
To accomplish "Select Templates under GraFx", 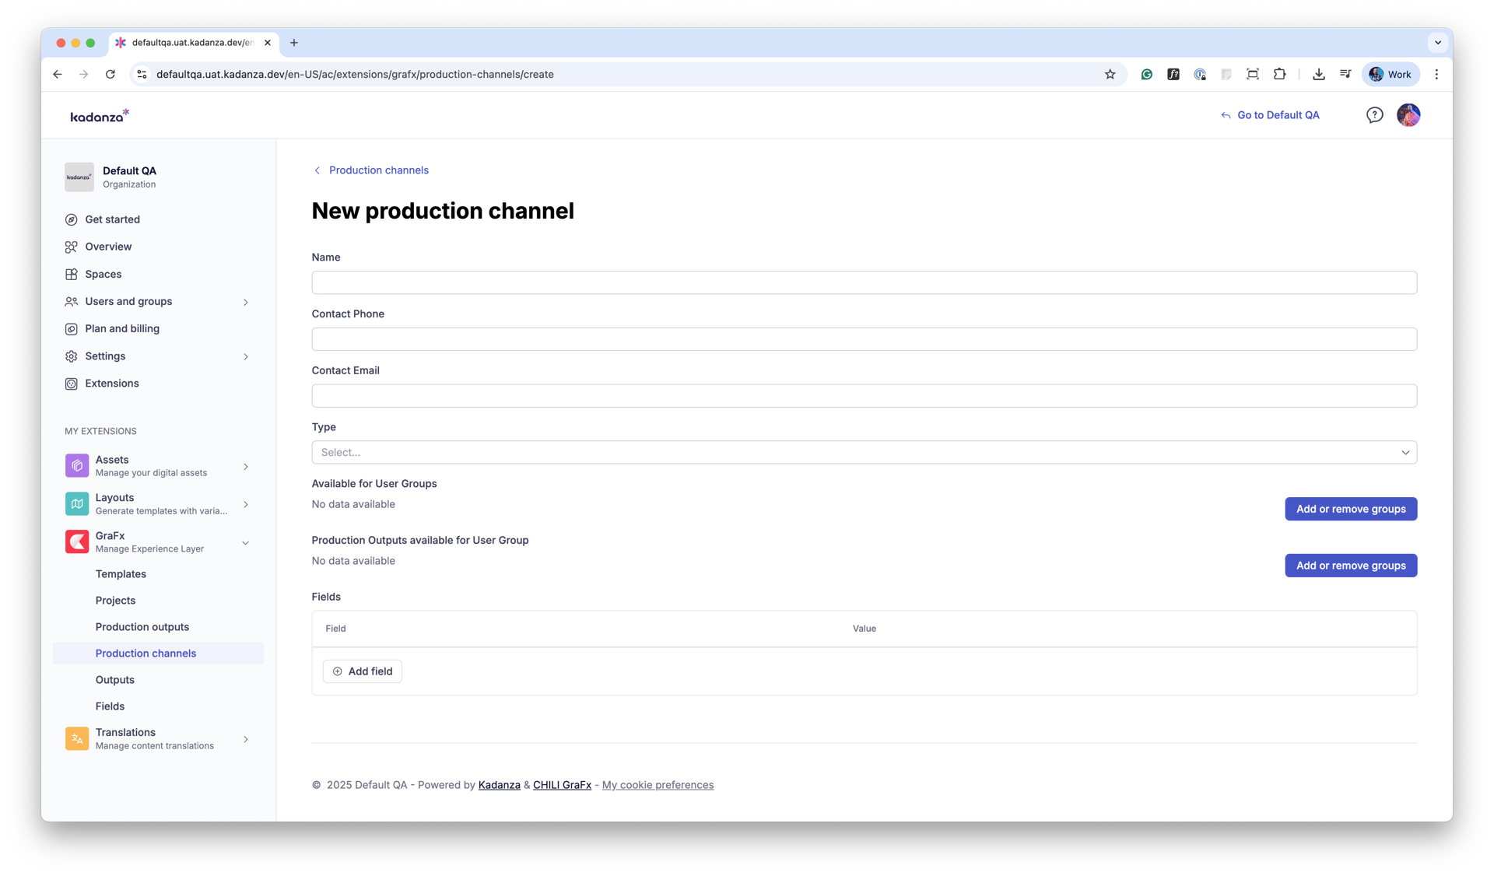I will [121, 574].
